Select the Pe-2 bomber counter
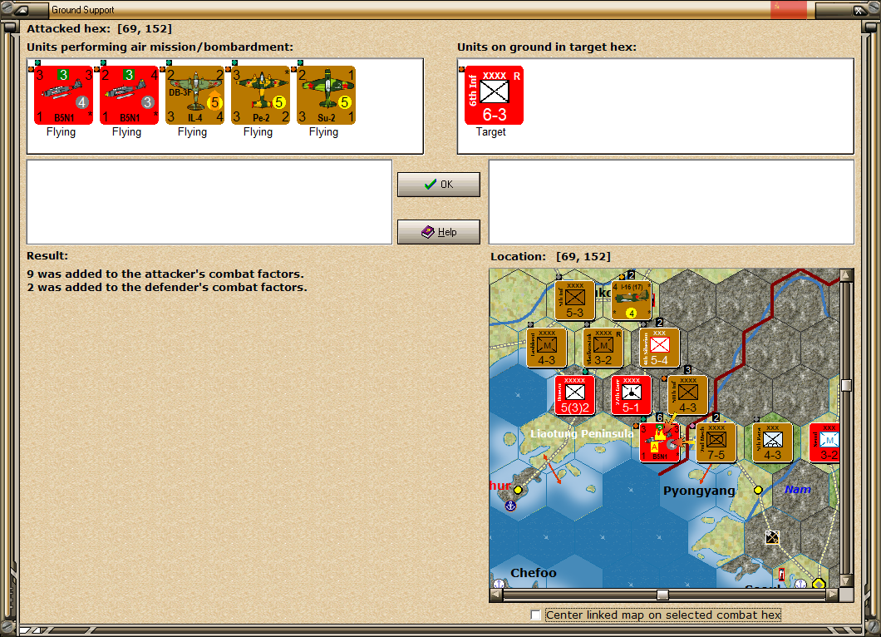 258,93
